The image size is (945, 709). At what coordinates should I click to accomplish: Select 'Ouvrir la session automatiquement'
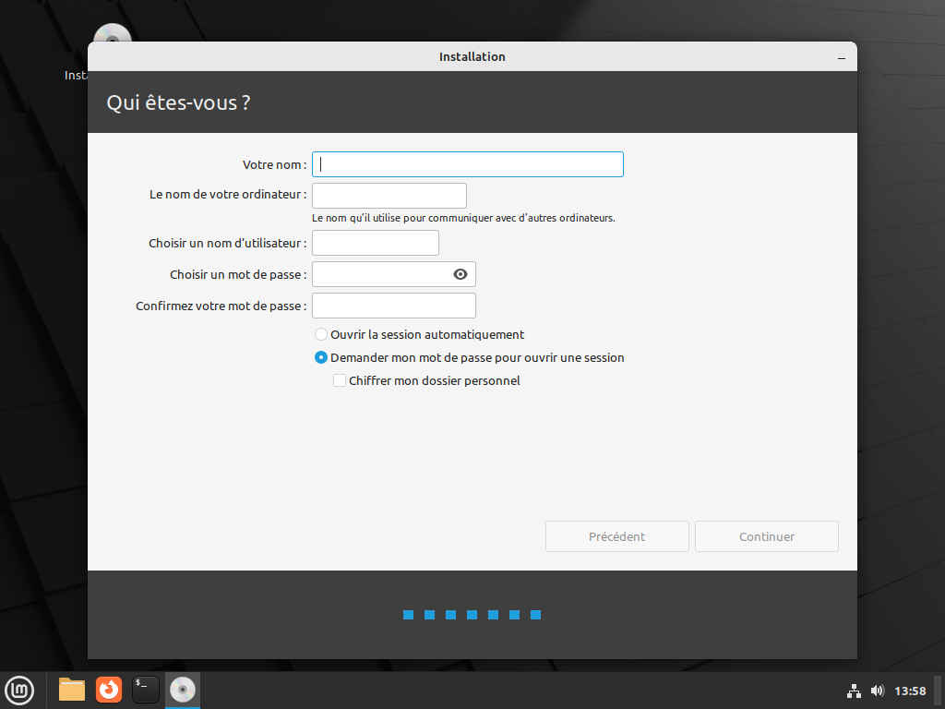point(321,334)
